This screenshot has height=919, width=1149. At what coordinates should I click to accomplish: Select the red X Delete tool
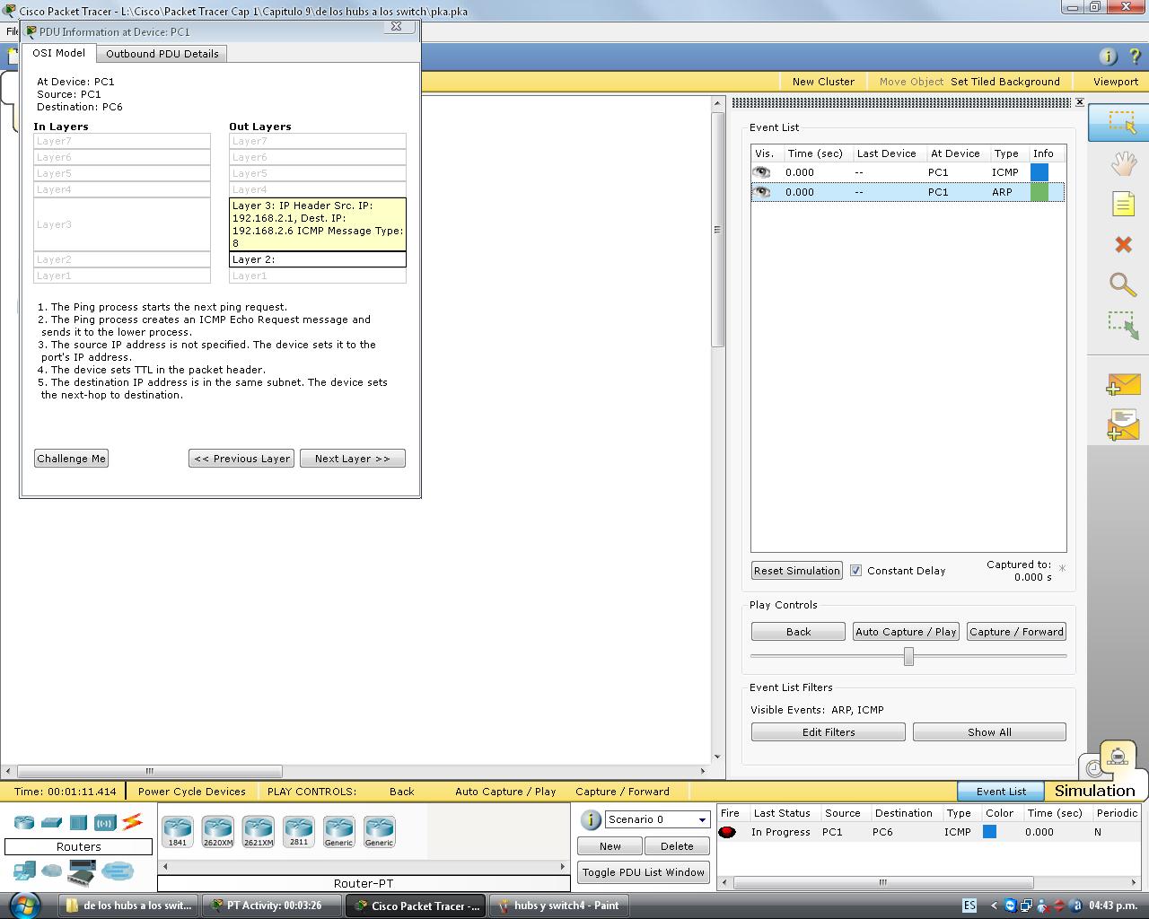1123,244
